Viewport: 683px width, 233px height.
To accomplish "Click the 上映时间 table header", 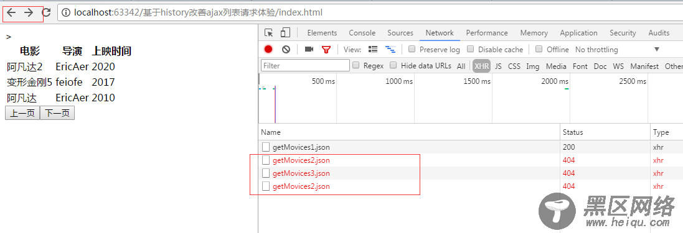I will pyautogui.click(x=111, y=52).
